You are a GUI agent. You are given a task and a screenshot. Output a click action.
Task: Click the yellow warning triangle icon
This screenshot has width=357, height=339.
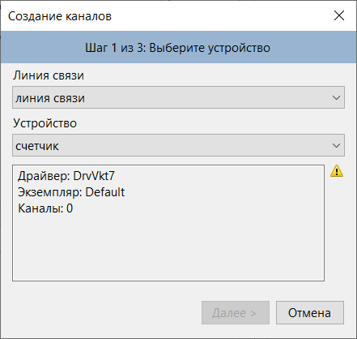click(337, 171)
